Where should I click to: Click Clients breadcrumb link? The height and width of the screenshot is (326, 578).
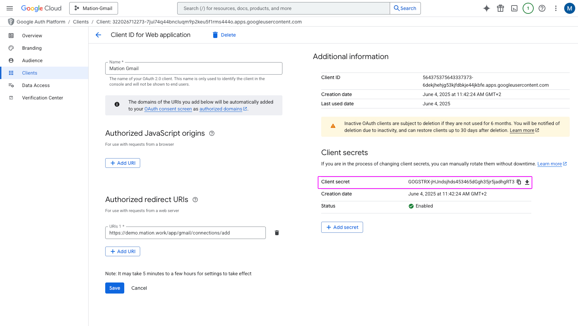[x=81, y=22]
